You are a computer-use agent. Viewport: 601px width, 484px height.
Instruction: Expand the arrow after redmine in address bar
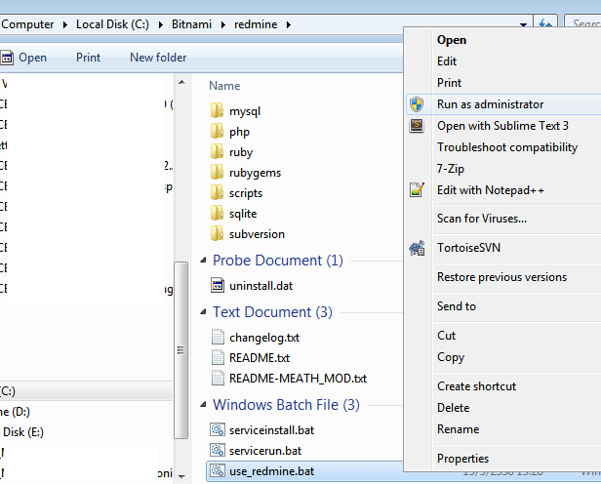click(289, 25)
